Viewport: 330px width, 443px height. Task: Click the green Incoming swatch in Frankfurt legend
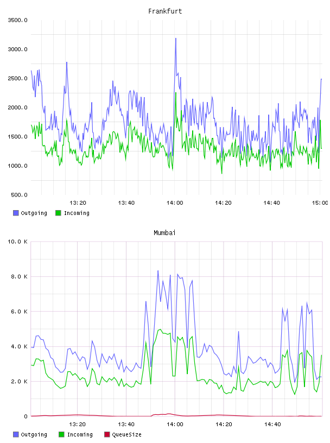pos(58,213)
